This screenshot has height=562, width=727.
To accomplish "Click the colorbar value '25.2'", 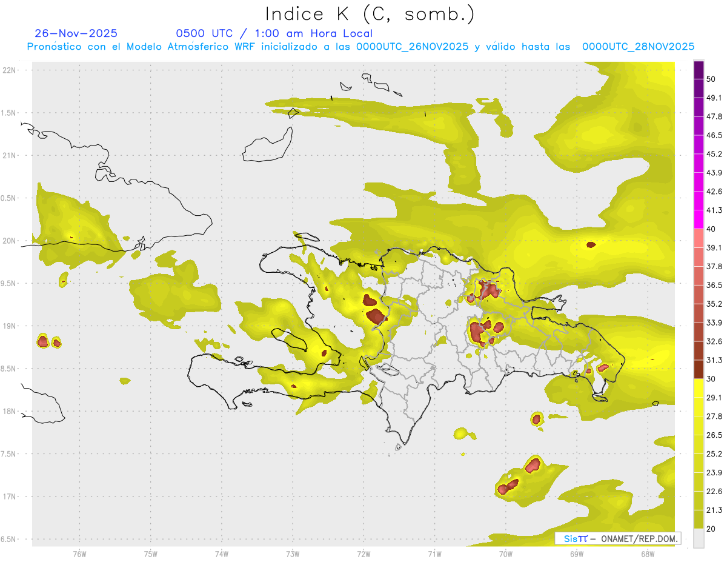I will [714, 454].
